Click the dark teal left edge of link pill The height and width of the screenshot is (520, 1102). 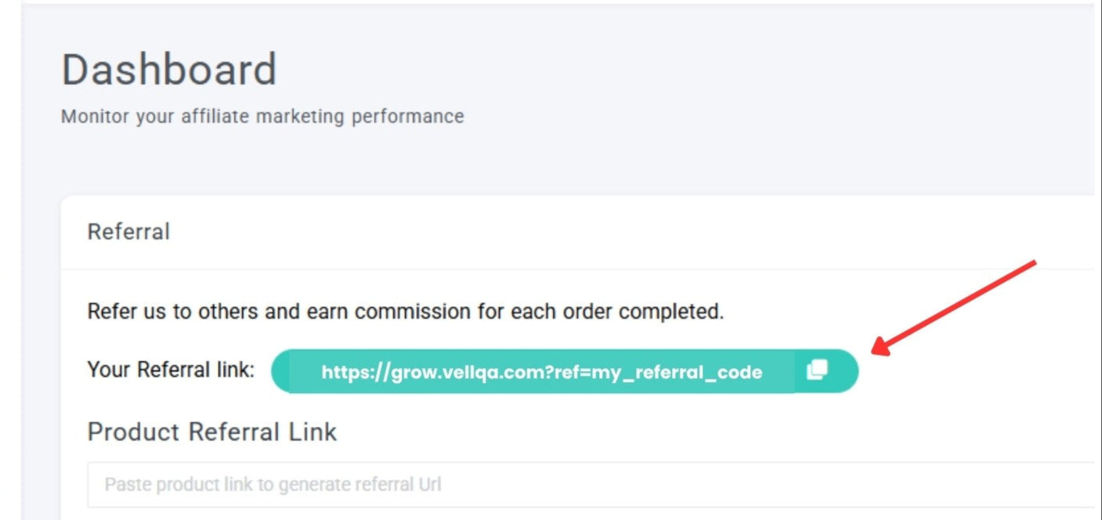[x=280, y=371]
